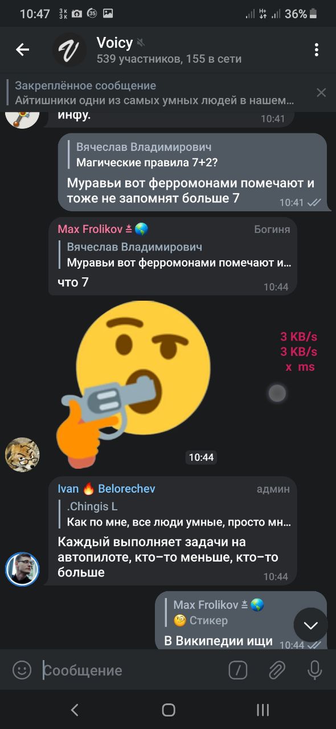Dismiss the pinned message bar
The width and height of the screenshot is (336, 729).
click(321, 92)
